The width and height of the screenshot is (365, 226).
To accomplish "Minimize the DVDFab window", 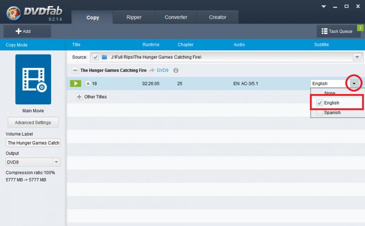I will point(335,7).
